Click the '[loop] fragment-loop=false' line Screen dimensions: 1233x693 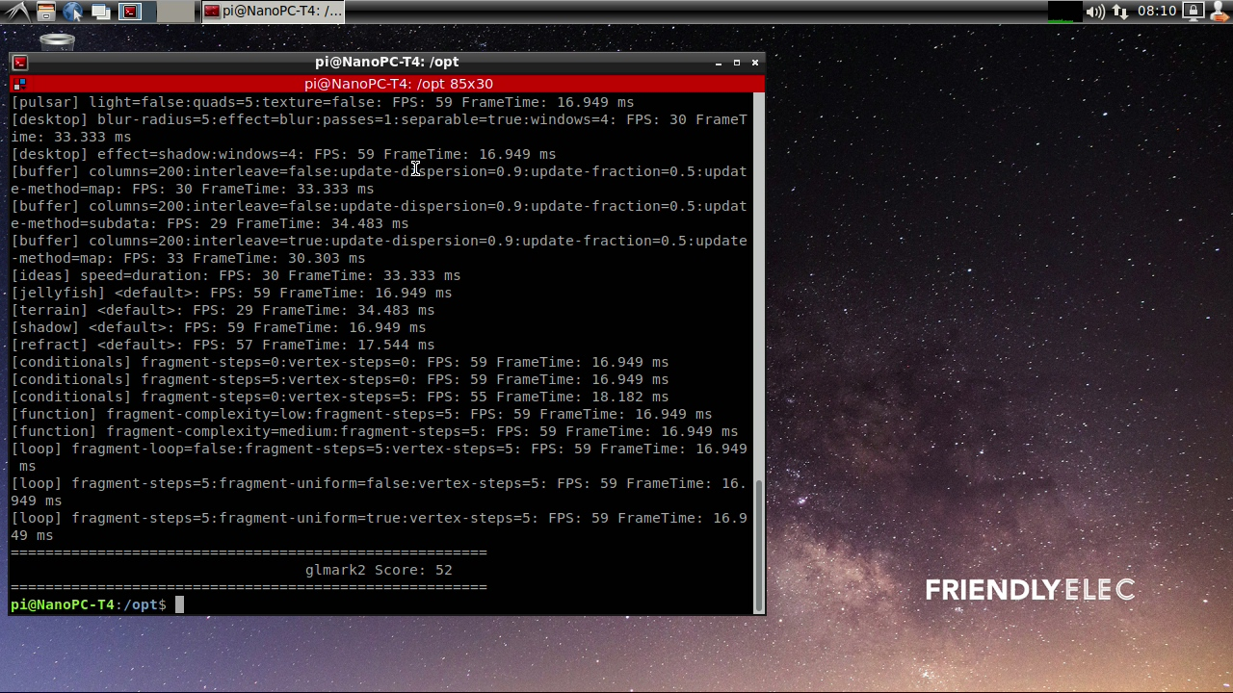(x=379, y=457)
